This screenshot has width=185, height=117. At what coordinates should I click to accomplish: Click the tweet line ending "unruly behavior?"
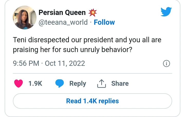point(73,50)
